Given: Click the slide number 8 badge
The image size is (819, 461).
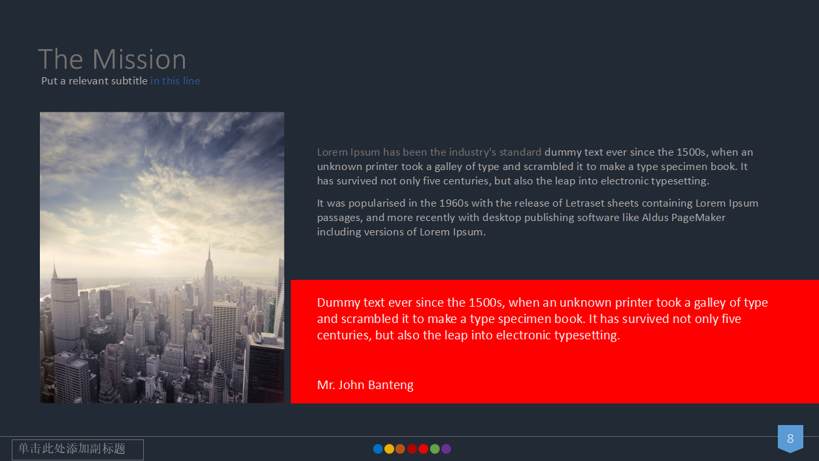Looking at the screenshot, I should 790,438.
